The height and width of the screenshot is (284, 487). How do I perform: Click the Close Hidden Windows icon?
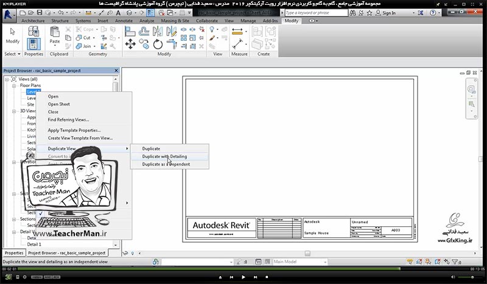[161, 13]
